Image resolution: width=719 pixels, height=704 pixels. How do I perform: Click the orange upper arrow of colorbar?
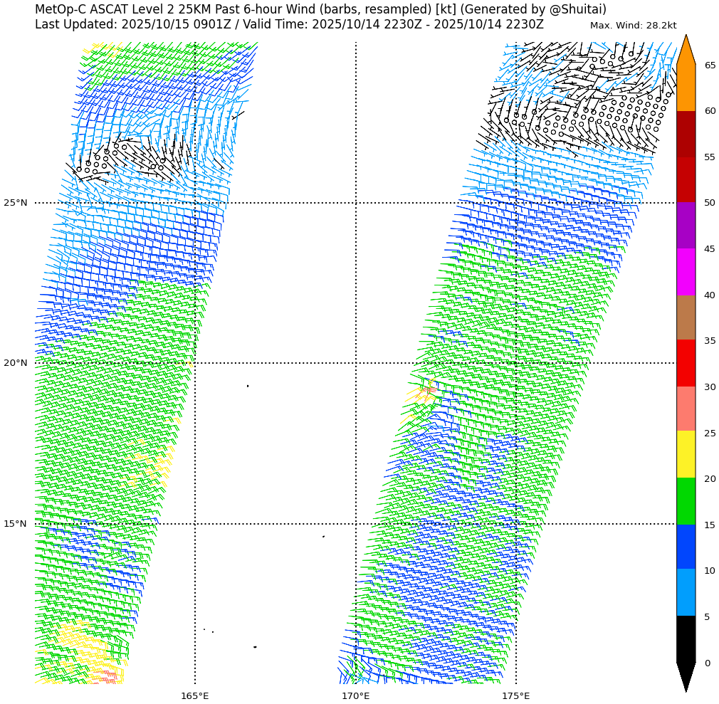pos(686,51)
